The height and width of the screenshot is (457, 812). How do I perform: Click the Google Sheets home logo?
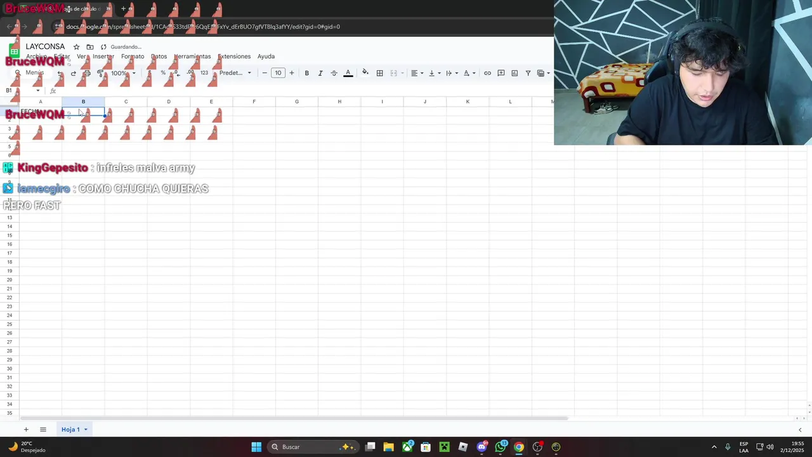coord(14,51)
